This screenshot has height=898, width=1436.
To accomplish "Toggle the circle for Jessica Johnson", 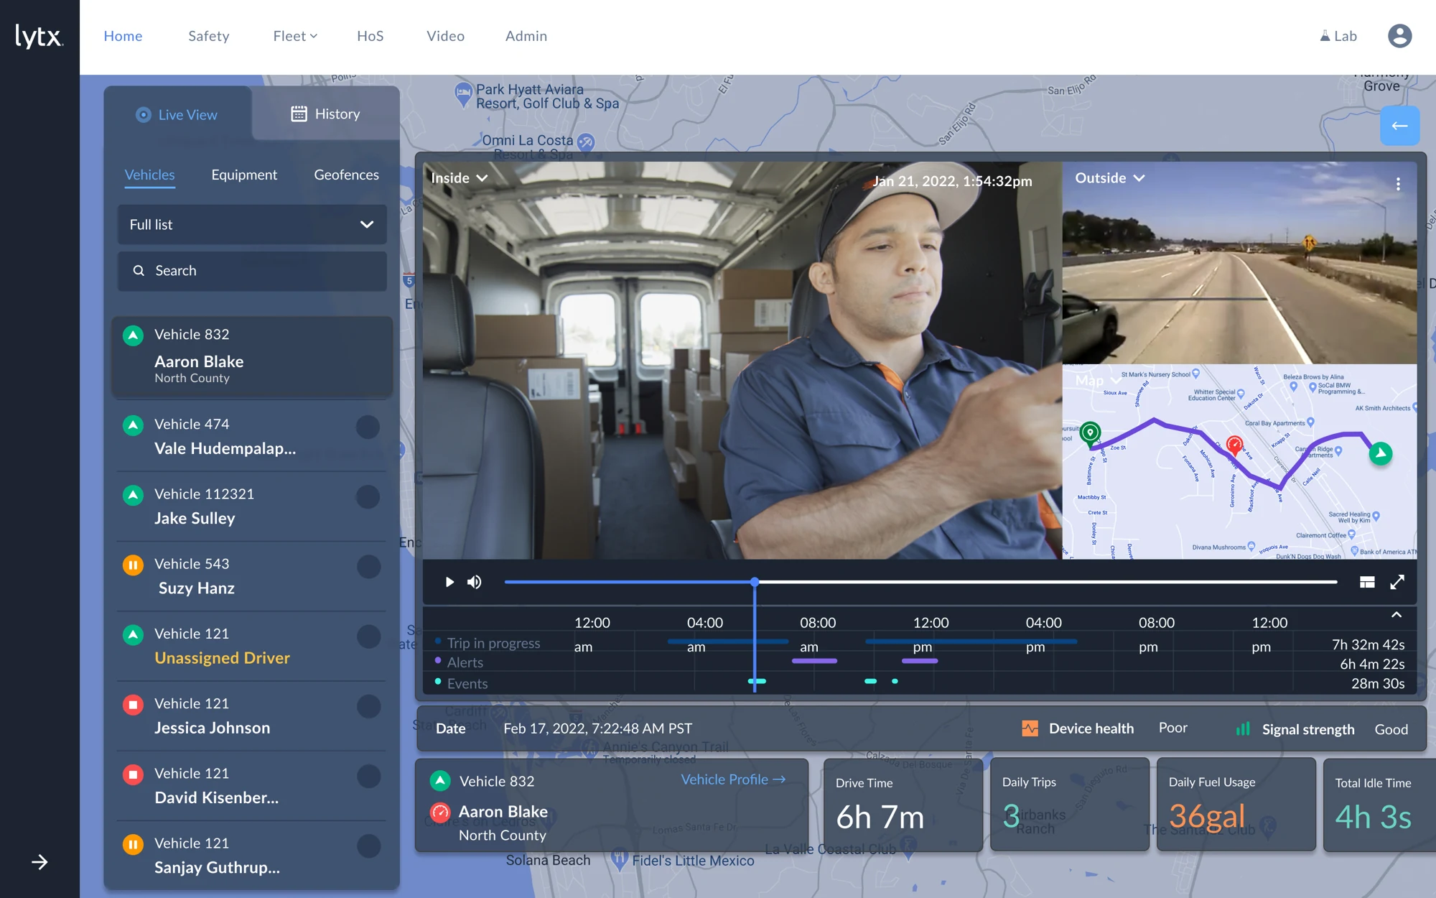I will tap(368, 706).
